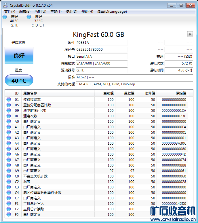Open the 硬盘(D) menu
Viewport: 198px width, 223px height.
(71, 12)
